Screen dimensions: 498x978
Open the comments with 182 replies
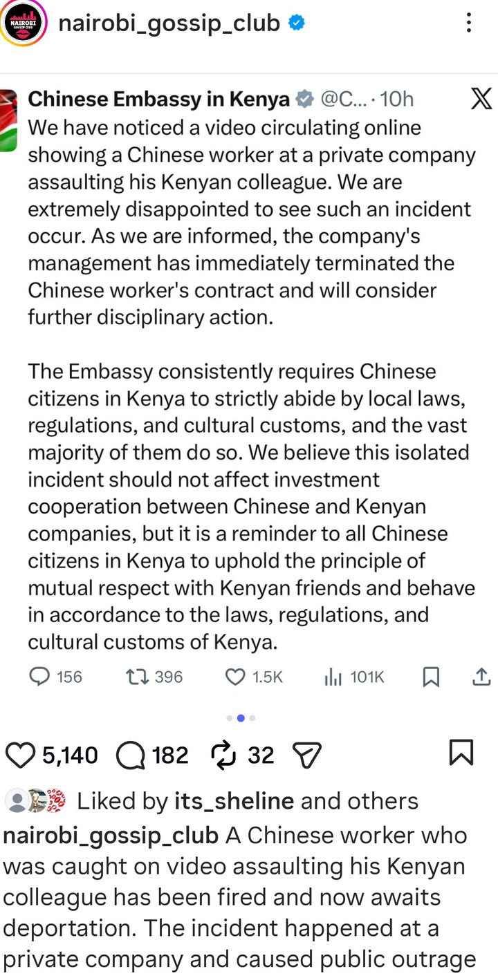[131, 755]
